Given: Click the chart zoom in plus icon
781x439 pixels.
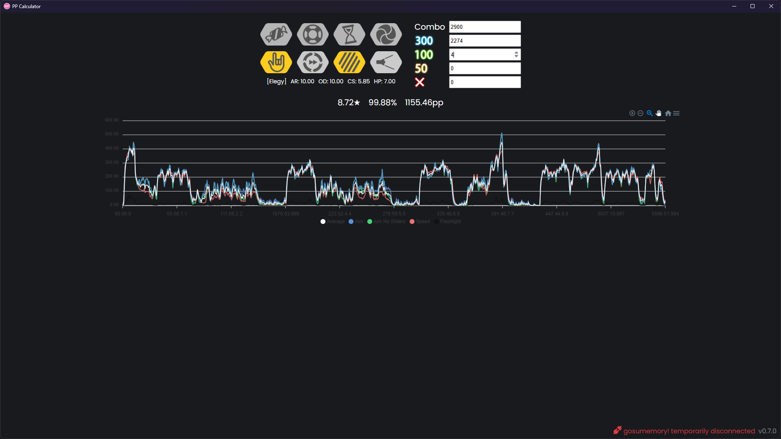Looking at the screenshot, I should pos(632,113).
